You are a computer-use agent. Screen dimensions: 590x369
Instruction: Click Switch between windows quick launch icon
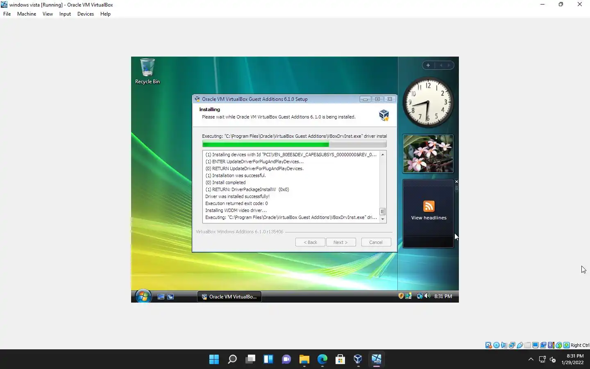pyautogui.click(x=170, y=296)
